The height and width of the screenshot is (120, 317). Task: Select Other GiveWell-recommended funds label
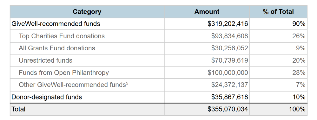72,85
